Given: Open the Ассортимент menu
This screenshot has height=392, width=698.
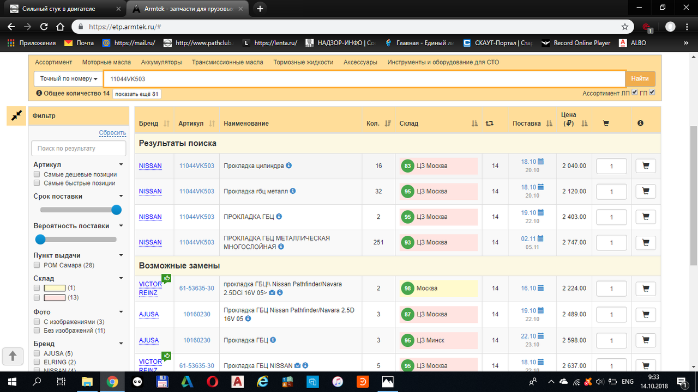Looking at the screenshot, I should point(53,62).
